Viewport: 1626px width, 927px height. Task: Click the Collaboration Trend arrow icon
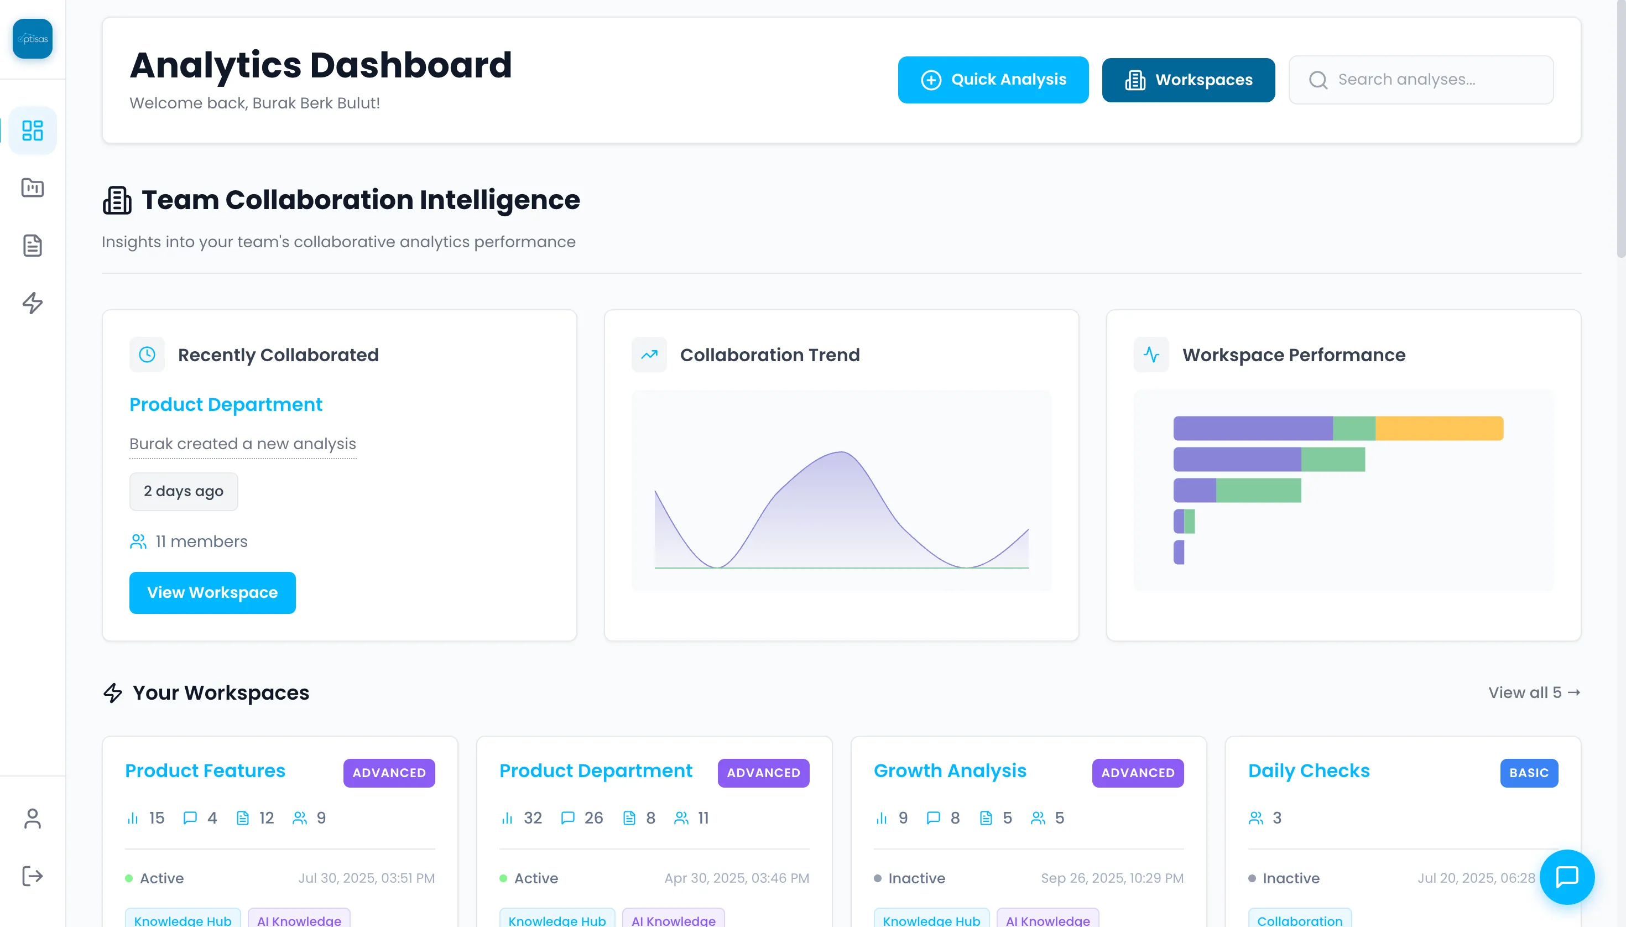tap(649, 355)
